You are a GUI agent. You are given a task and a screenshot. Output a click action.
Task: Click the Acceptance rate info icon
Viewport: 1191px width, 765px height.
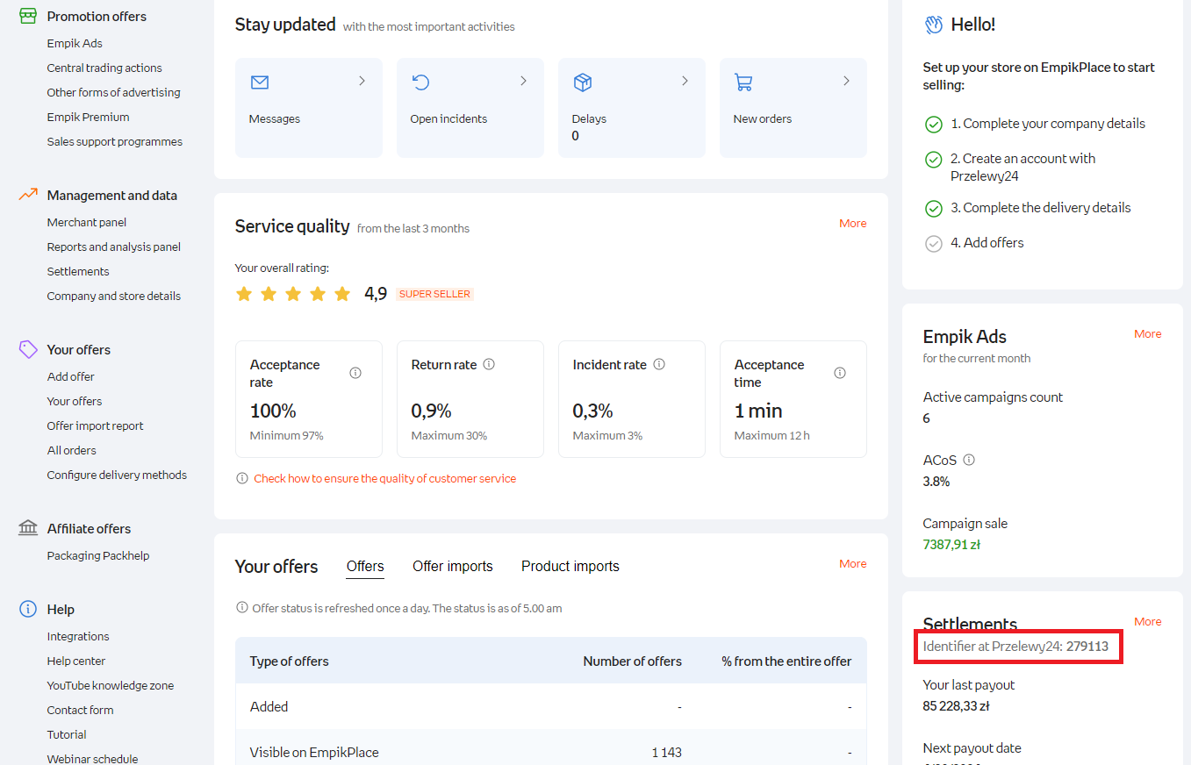tap(355, 373)
